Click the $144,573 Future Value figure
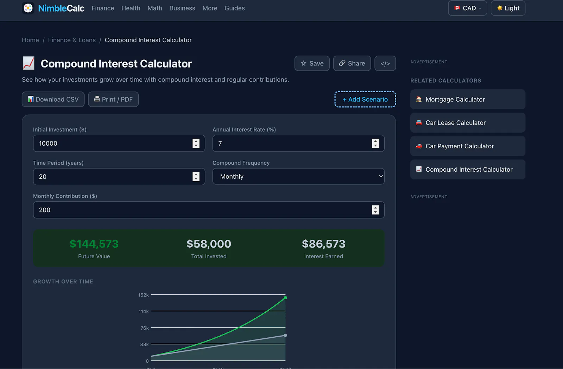This screenshot has width=563, height=369. click(x=94, y=244)
